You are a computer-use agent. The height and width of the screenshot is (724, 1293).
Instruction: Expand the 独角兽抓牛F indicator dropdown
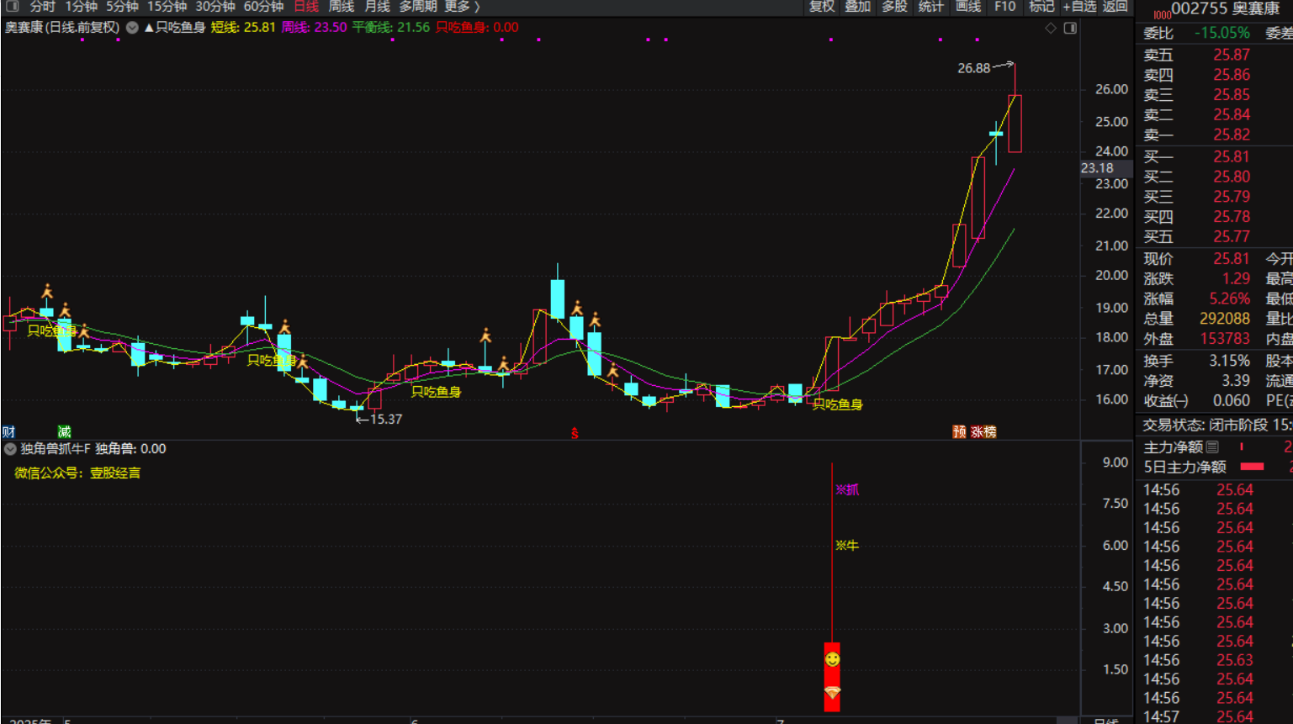[10, 449]
